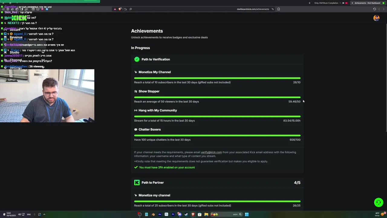Go back using the browser back arrow
The height and width of the screenshot is (218, 387).
379,9
